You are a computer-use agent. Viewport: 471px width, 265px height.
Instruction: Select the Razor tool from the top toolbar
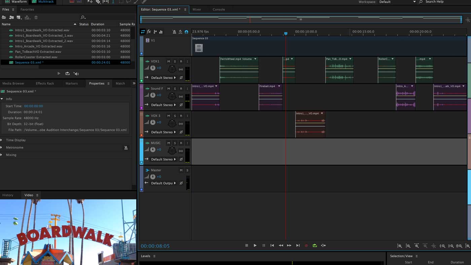[98, 2]
